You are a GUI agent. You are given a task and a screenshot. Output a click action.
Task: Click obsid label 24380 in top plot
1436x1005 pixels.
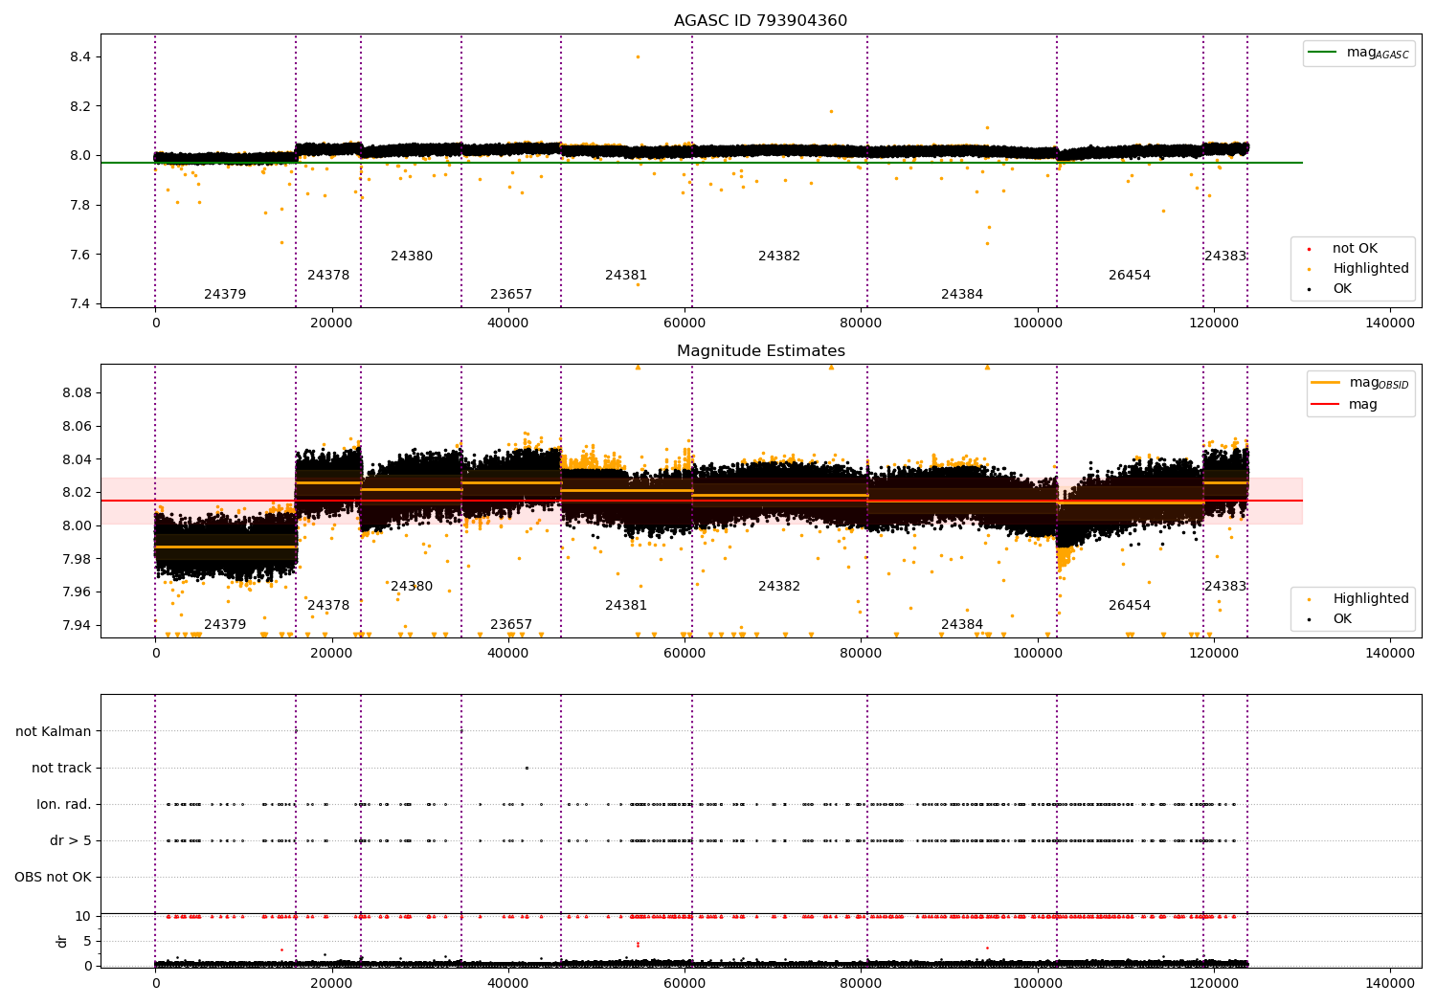(x=412, y=256)
